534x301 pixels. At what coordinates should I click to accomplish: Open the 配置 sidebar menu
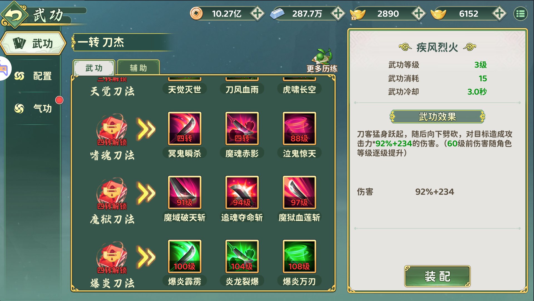tap(33, 76)
